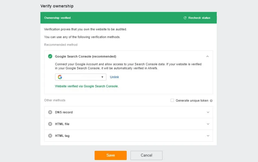Screen dimensions: 258x162
Task: Click the Recheck status refresh icon
Action: [185, 18]
